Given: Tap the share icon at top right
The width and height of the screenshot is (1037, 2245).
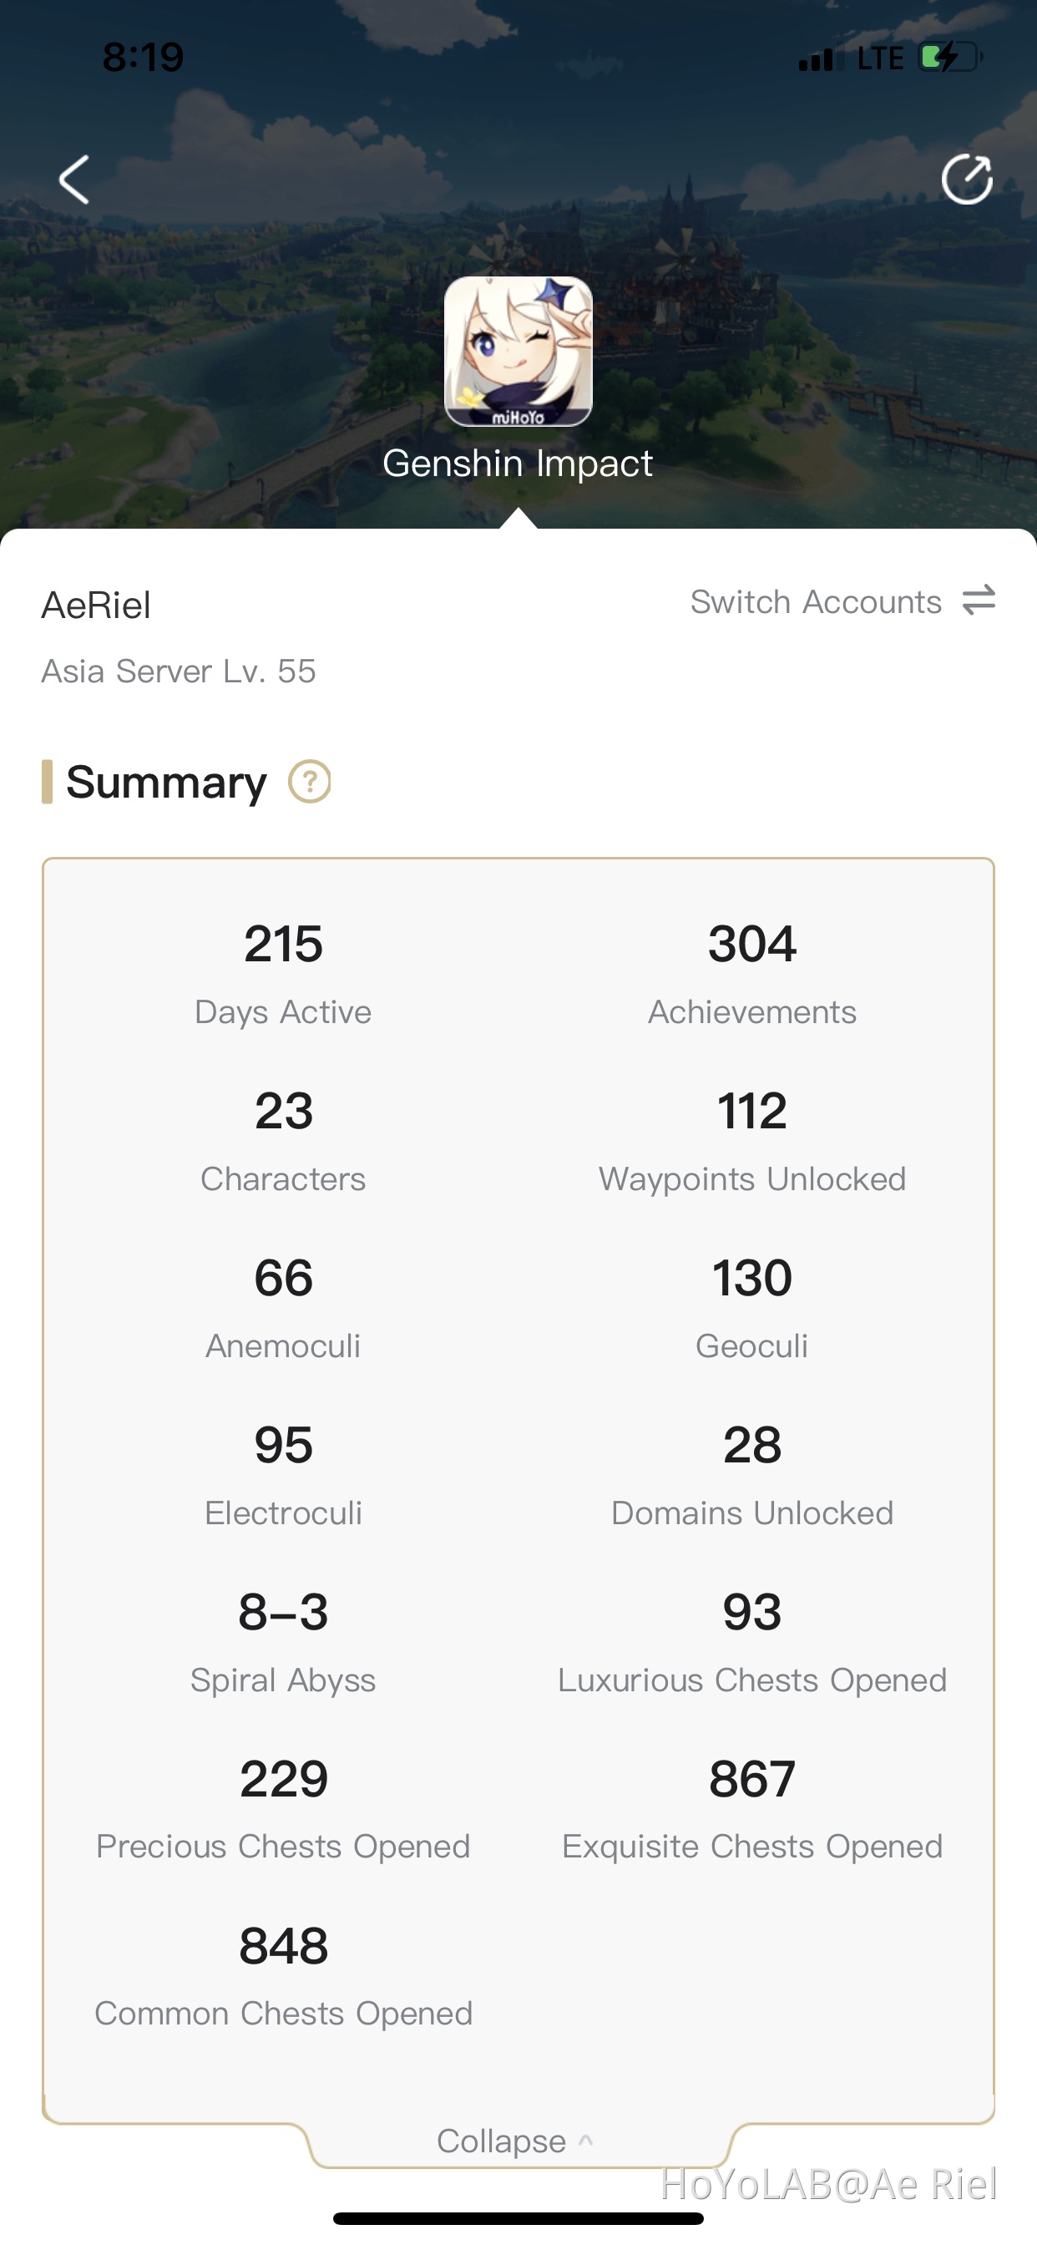Looking at the screenshot, I should coord(966,180).
